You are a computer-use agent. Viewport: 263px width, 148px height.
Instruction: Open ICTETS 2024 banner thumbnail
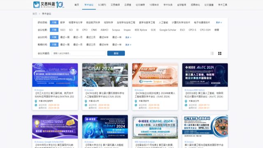(x=205, y=127)
